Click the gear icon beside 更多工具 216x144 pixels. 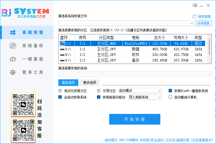pyautogui.click(x=13, y=72)
